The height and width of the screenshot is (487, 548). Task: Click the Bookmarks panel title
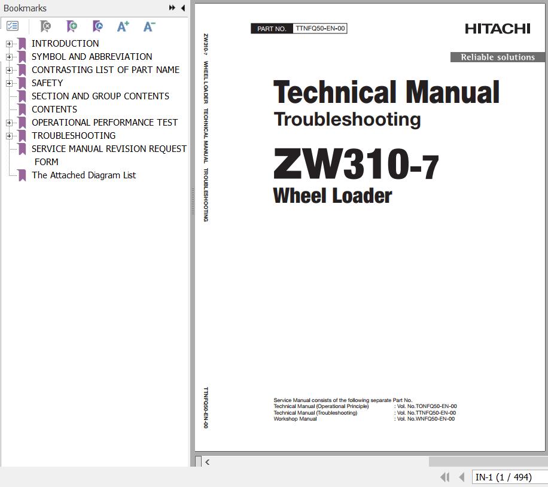point(25,8)
